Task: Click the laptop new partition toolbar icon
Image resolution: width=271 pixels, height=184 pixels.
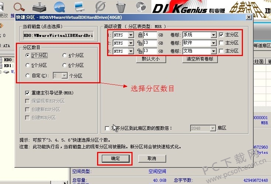Action: 79,7
